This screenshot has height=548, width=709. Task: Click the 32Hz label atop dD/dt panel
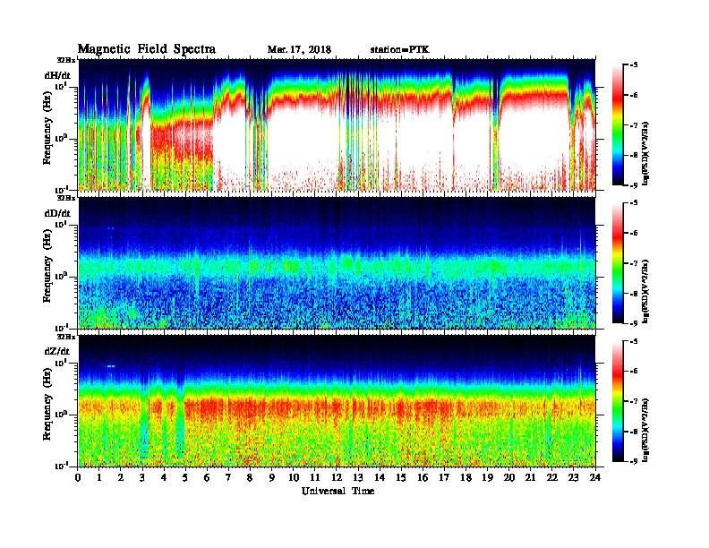[x=65, y=198]
